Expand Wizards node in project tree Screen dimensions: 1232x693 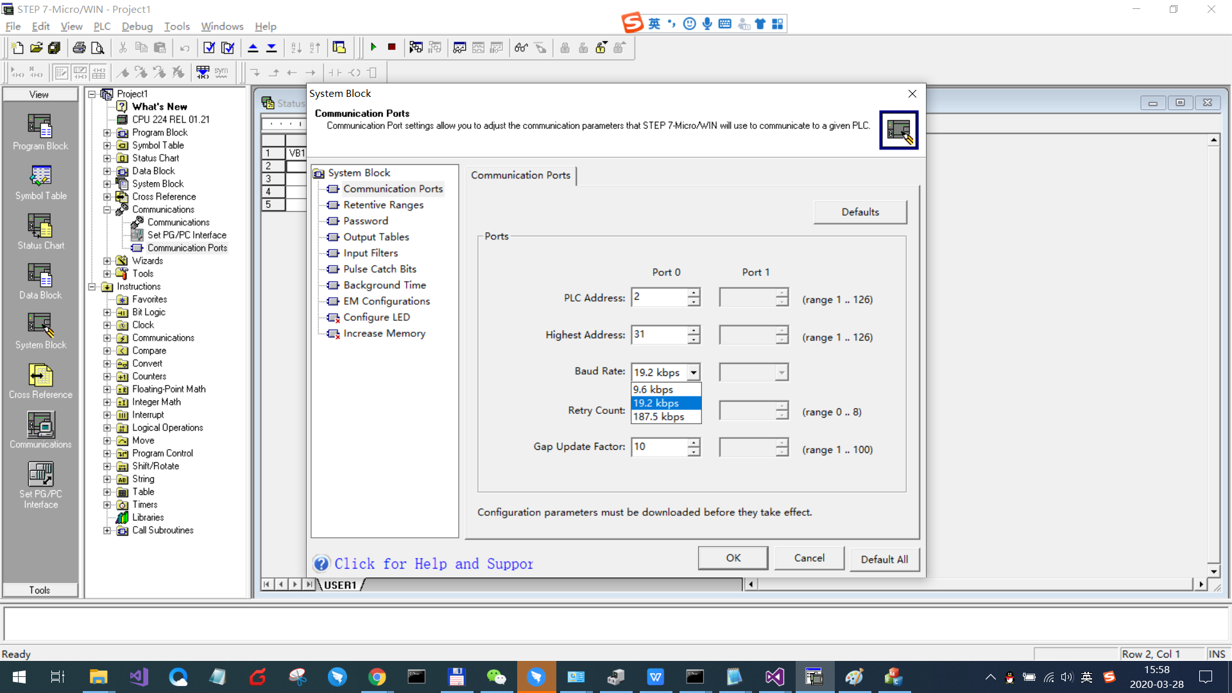pos(107,261)
